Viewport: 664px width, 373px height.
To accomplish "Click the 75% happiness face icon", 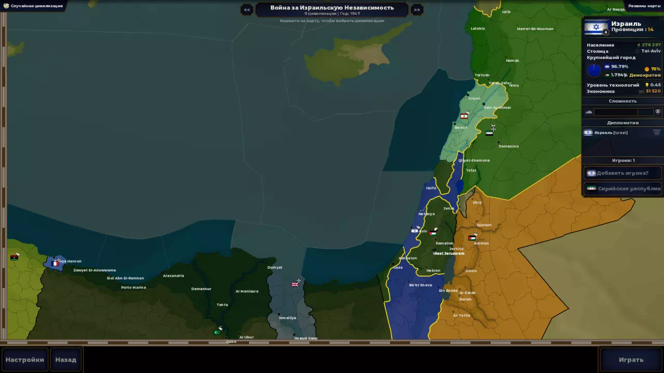I will tap(646, 69).
